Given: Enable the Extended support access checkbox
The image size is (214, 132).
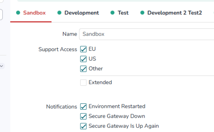Looking at the screenshot, I should tap(83, 82).
